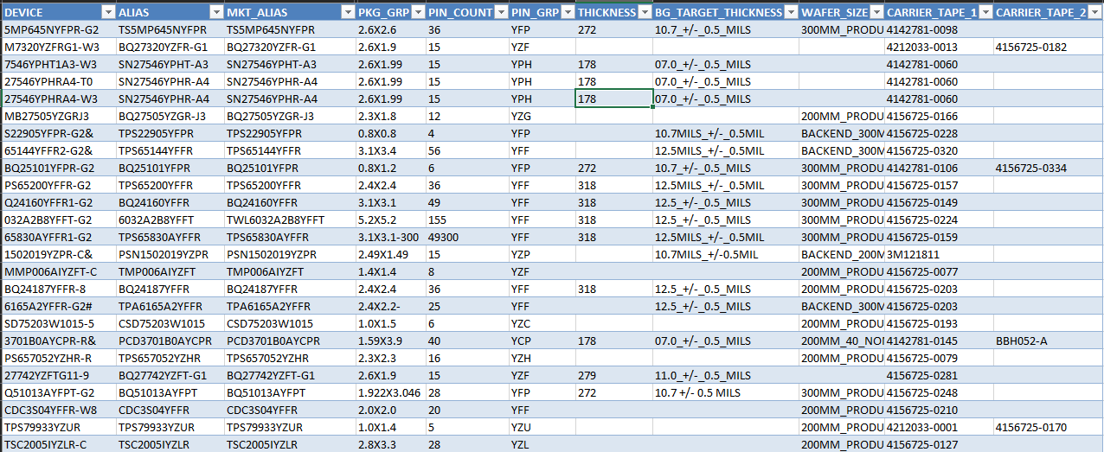Select device cell 1502019YZPR-C&
1104x452 pixels.
click(58, 254)
